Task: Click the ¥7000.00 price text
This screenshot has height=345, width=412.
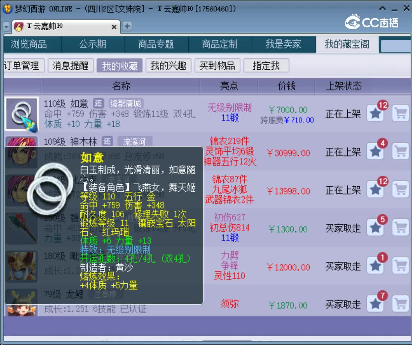Action: coord(288,110)
